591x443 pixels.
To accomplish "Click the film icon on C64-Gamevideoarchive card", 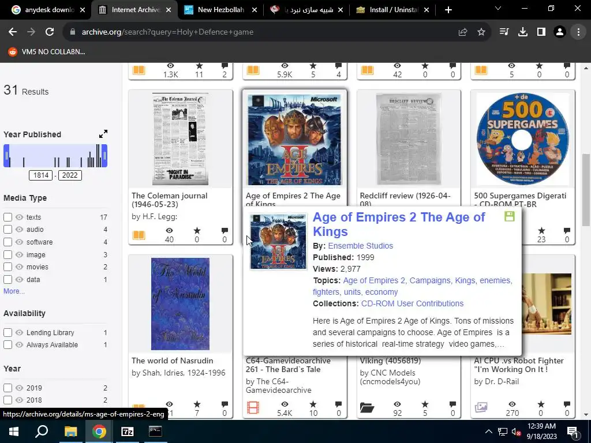I will (x=253, y=408).
